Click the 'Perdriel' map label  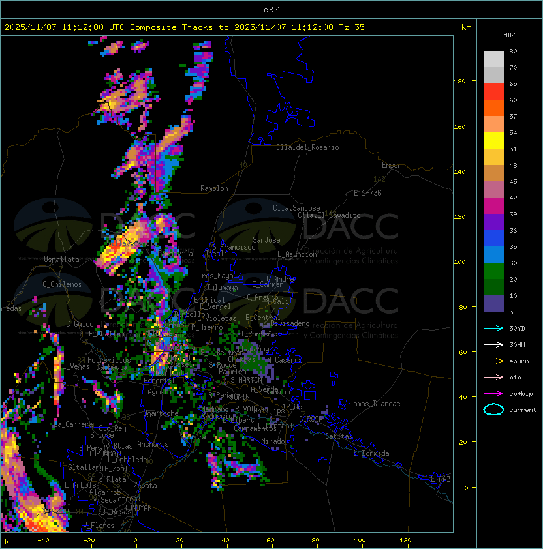point(159,380)
